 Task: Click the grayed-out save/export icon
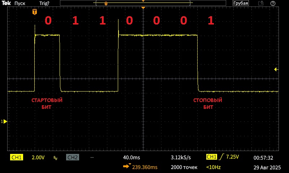tap(260, 3)
